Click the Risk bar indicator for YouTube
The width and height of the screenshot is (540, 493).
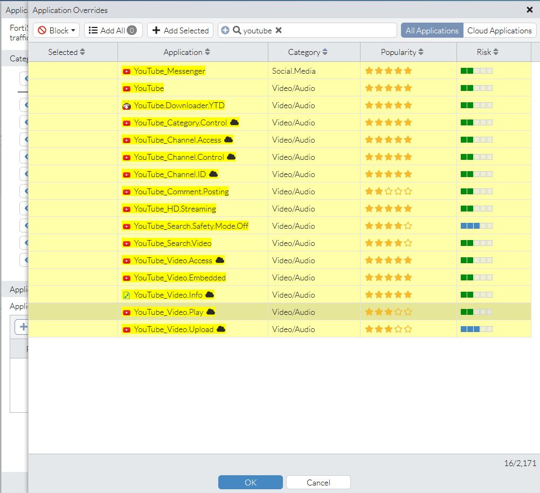pyautogui.click(x=476, y=88)
